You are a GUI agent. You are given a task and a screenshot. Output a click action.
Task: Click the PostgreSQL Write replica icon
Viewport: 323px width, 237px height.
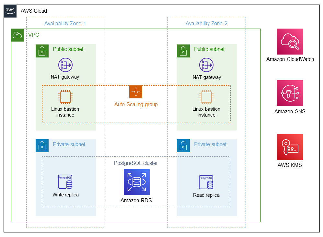point(65,182)
